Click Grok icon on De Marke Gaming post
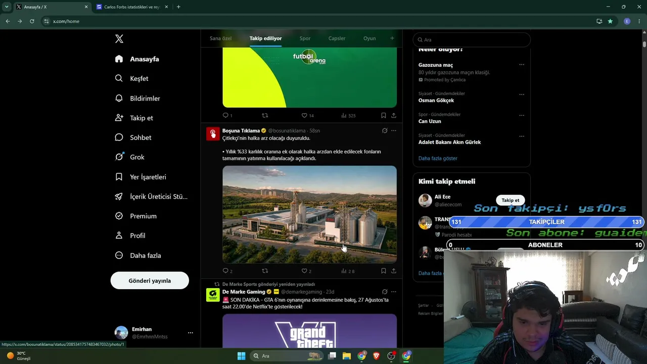Image resolution: width=647 pixels, height=364 pixels. pos(385,292)
